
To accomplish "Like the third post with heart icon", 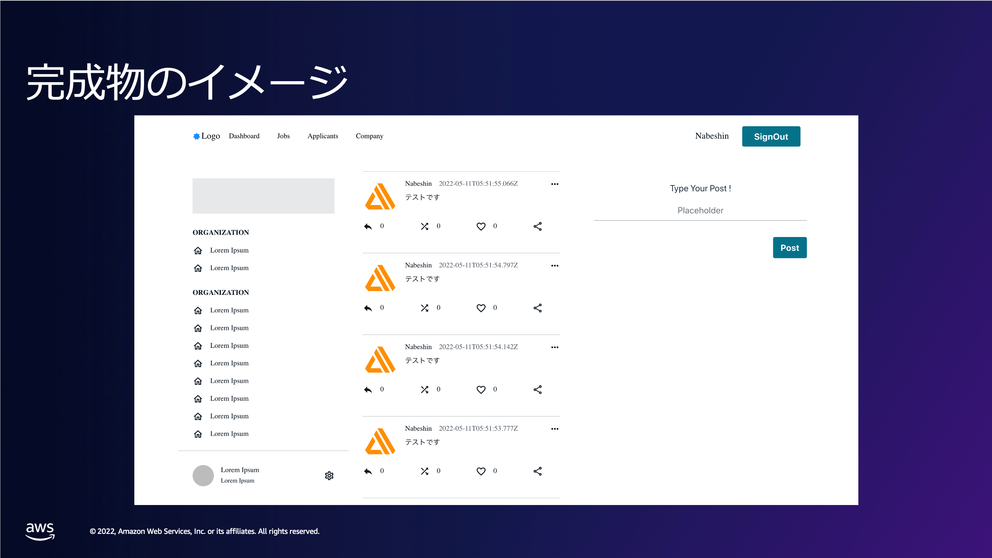I will tap(481, 389).
